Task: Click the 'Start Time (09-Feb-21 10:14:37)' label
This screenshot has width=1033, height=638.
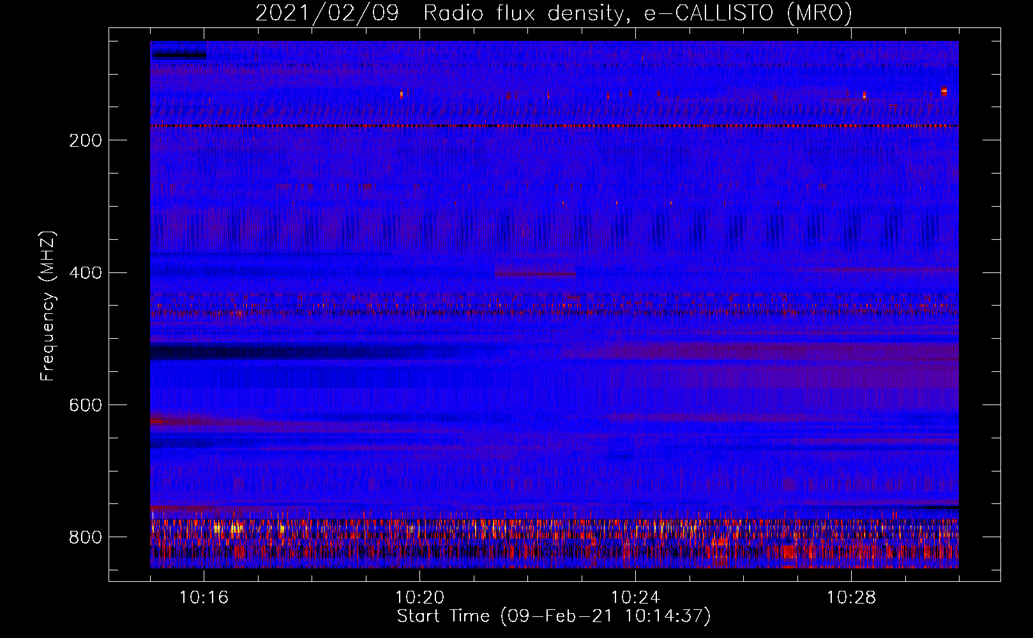Action: coord(554,616)
